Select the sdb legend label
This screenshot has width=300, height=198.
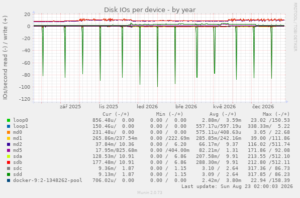18,162
